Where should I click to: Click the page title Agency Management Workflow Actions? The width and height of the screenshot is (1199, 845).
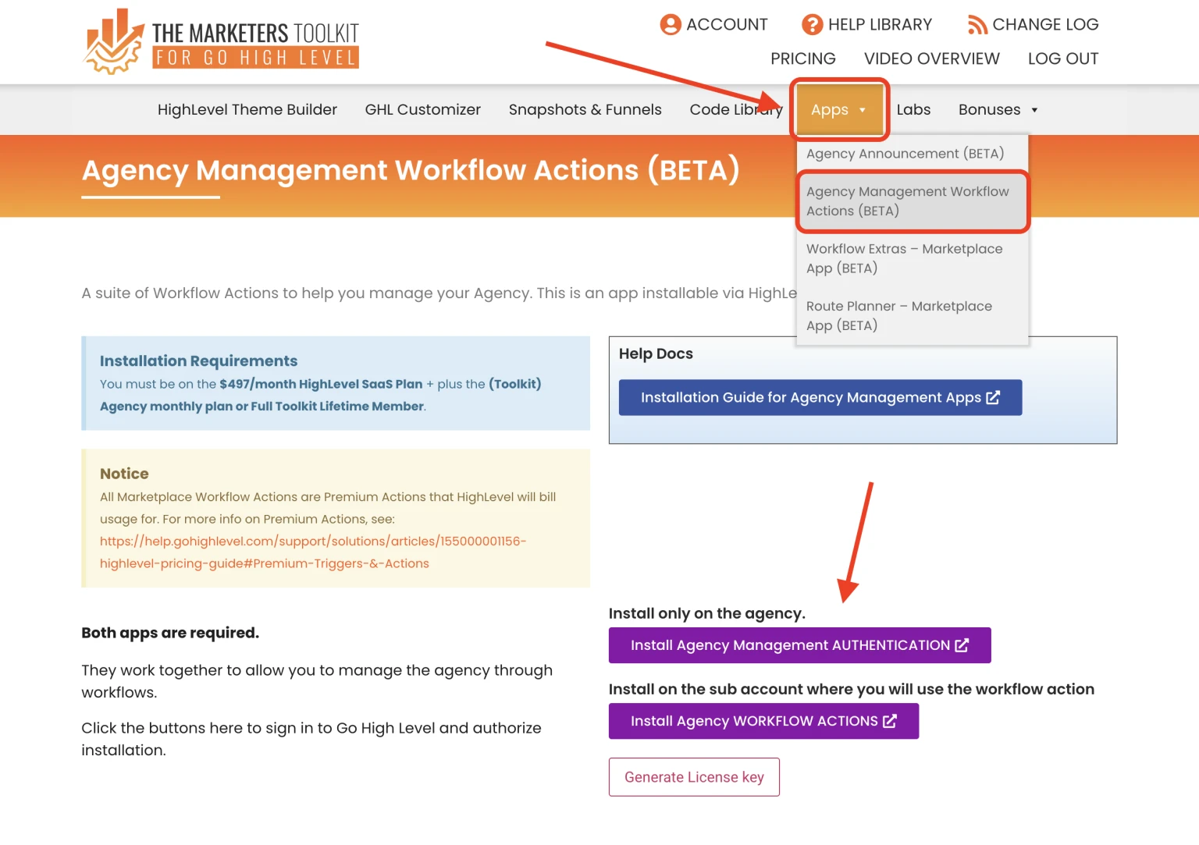[x=411, y=170]
